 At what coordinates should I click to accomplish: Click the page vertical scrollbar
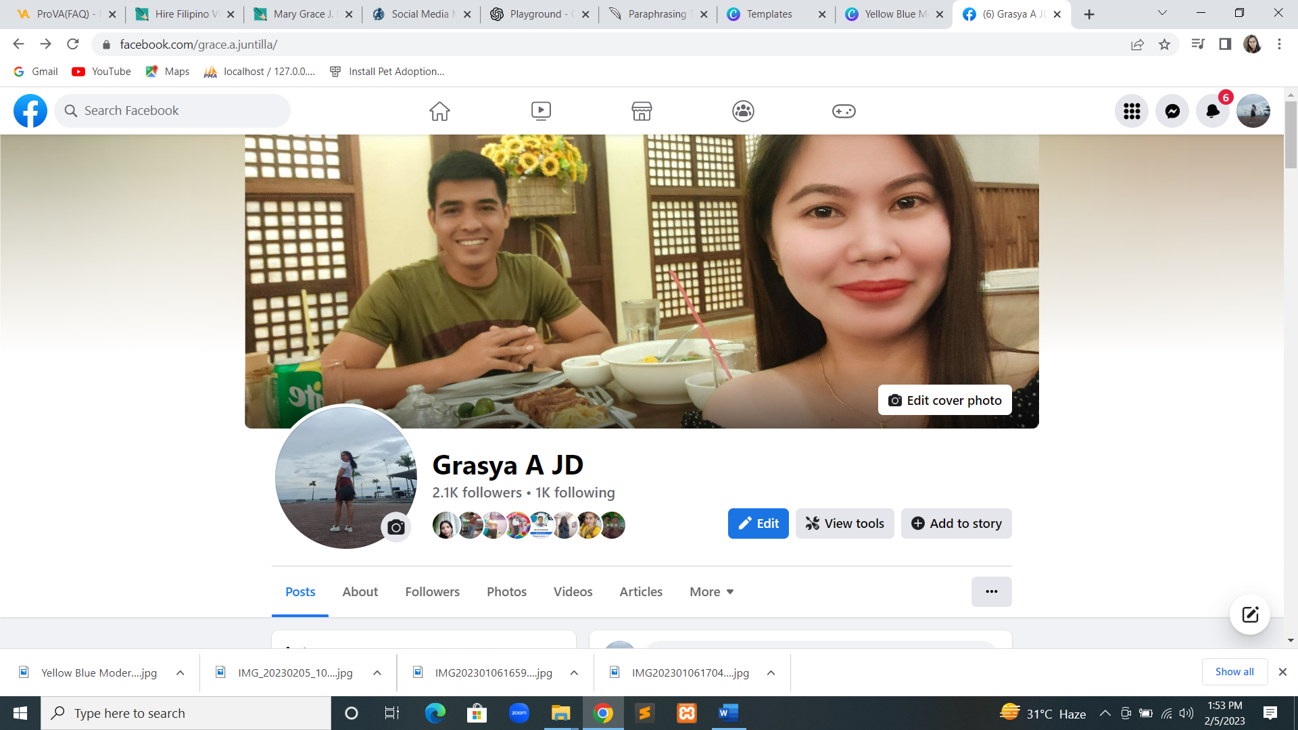coord(1291,135)
